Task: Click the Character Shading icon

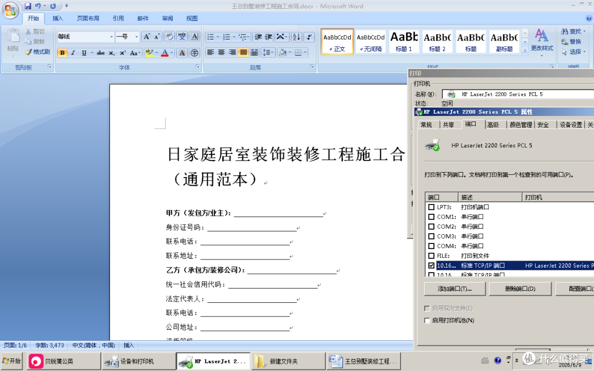Action: coord(182,53)
